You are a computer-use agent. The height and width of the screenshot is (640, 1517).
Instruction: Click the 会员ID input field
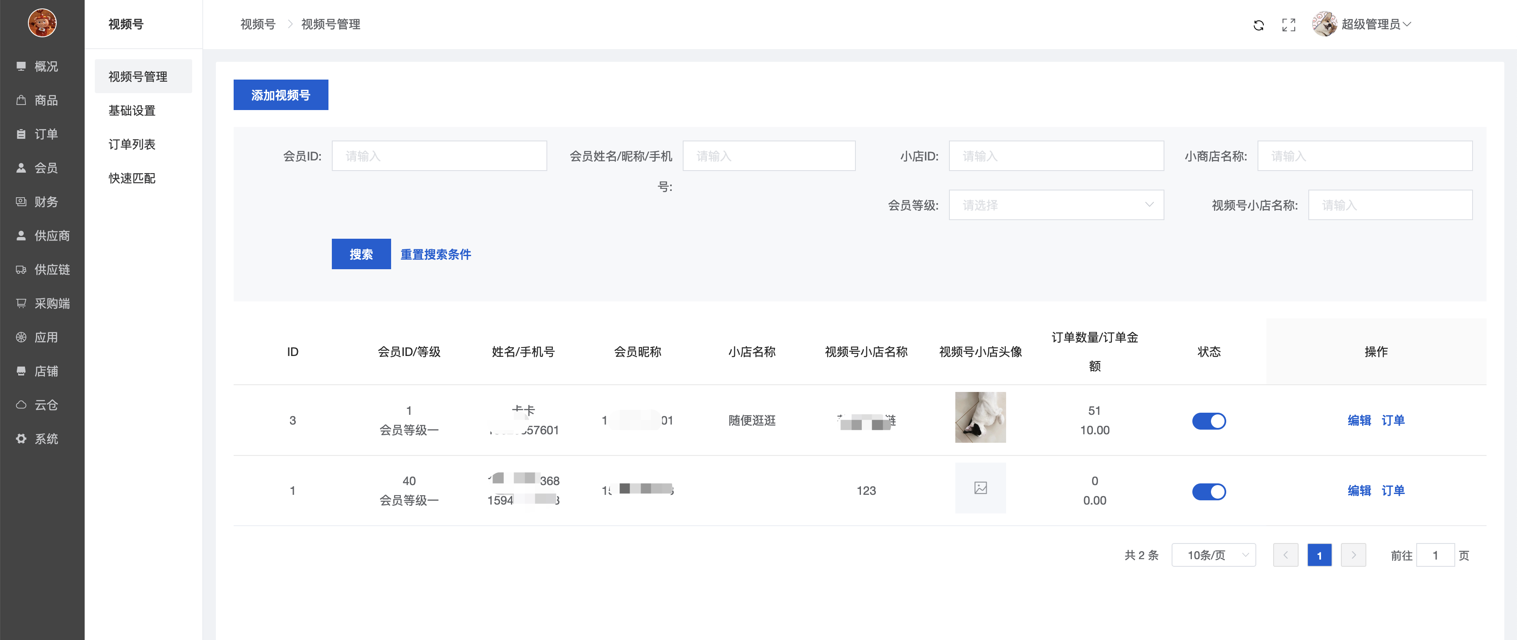point(439,156)
